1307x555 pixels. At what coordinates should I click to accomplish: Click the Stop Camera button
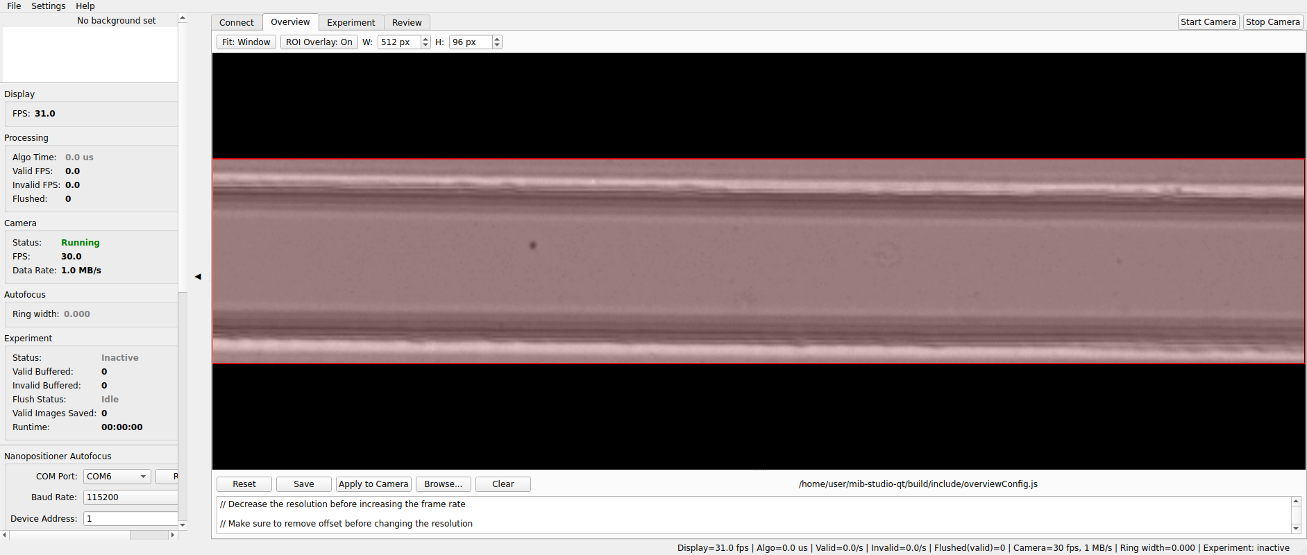coord(1273,22)
